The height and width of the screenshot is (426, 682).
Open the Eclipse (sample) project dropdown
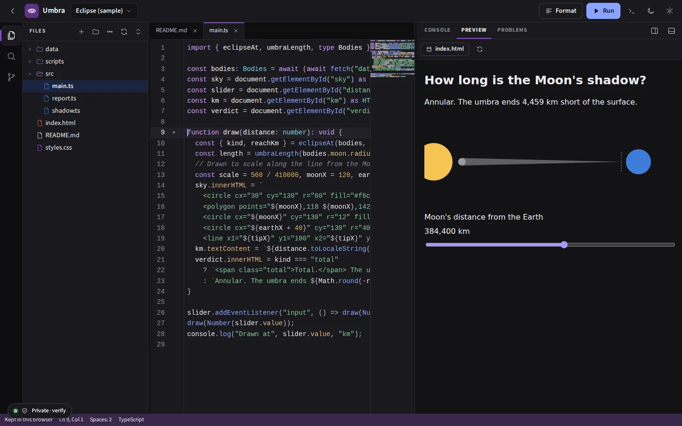(x=104, y=11)
